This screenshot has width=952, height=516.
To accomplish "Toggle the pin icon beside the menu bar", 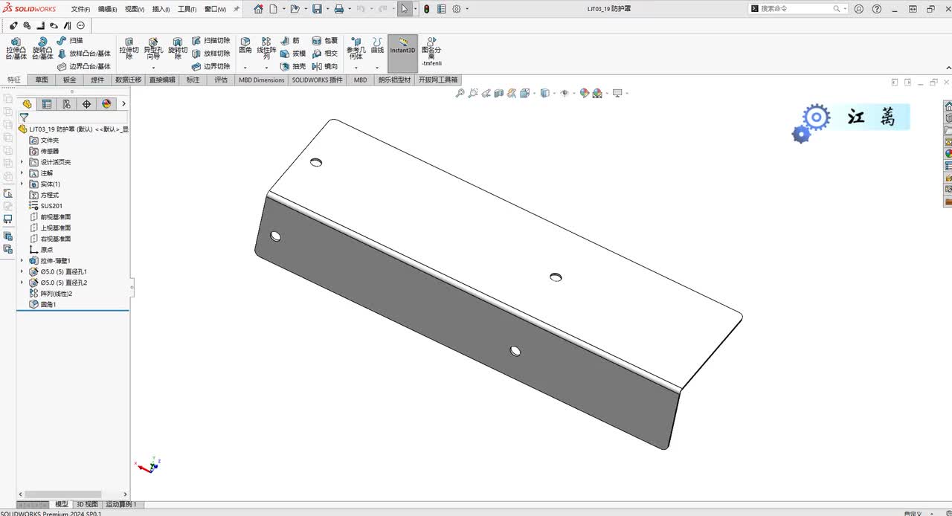I will [237, 9].
